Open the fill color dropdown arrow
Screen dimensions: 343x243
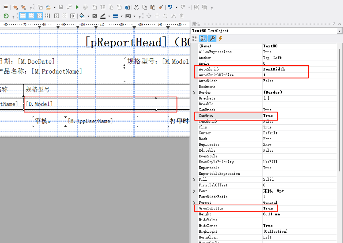coord(88,16)
